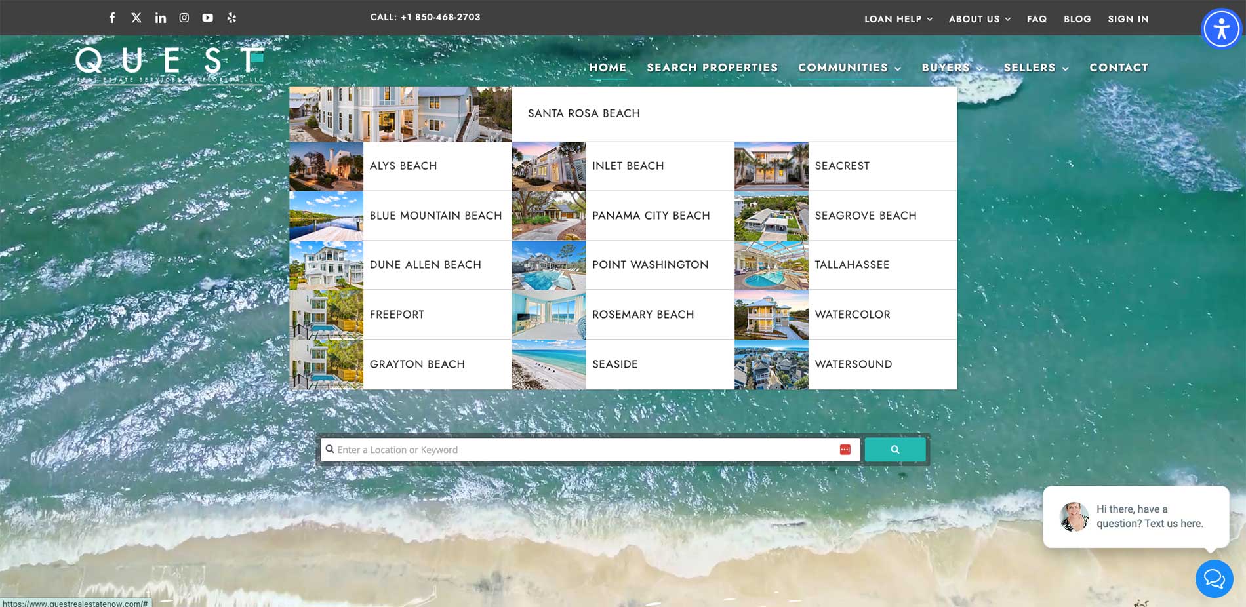This screenshot has height=607, width=1246.
Task: Click the teal search submit button
Action: pyautogui.click(x=895, y=450)
